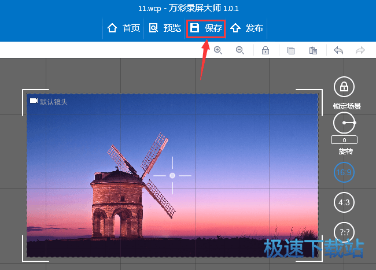Select 16:9 aspect ratio
This screenshot has width=376, height=270.
[344, 172]
